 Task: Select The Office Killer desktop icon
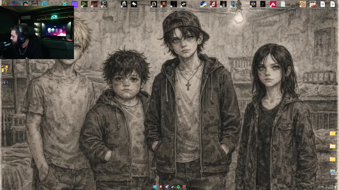173,6
